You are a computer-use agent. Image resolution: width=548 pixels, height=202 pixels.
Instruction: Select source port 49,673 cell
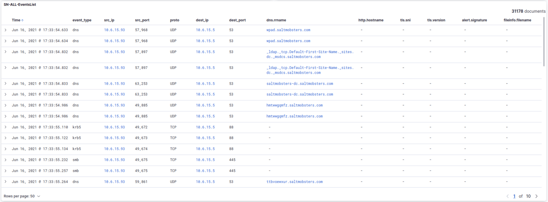pos(141,138)
